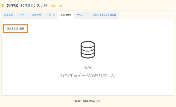This screenshot has width=176, height=107.
Task: Select the レポート tab
Action: coord(51,15)
